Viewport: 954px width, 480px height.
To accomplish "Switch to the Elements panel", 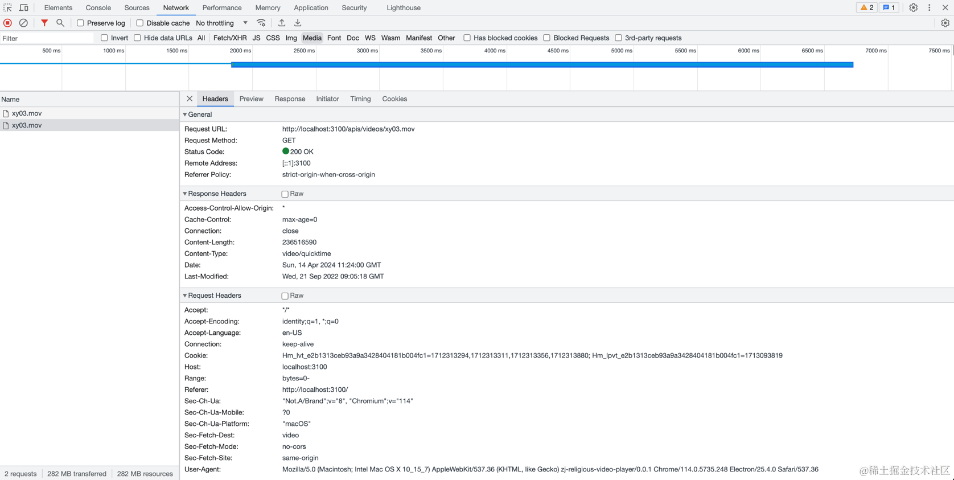I will (58, 7).
